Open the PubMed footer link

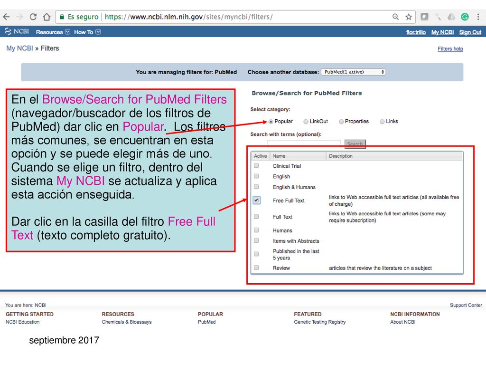[207, 322]
